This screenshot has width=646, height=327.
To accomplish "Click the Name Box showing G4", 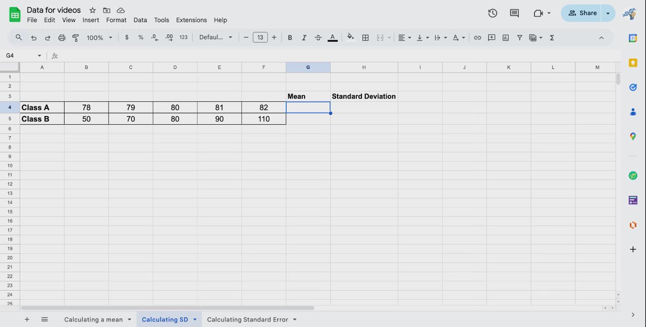I will (x=23, y=56).
